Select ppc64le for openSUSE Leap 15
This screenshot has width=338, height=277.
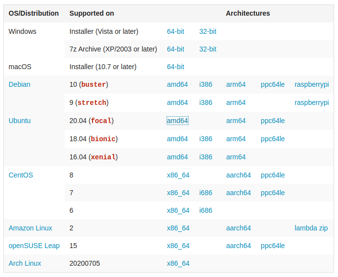pyautogui.click(x=272, y=246)
